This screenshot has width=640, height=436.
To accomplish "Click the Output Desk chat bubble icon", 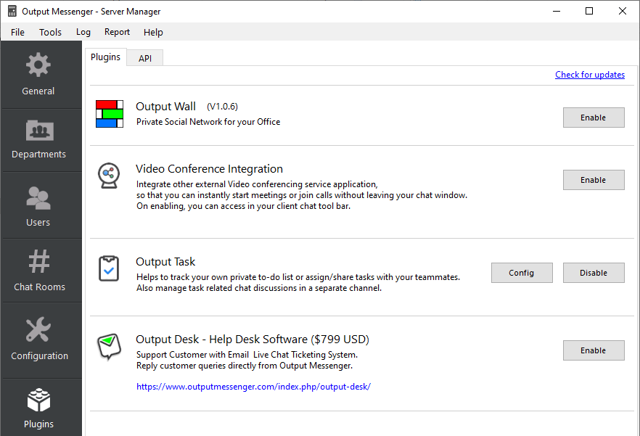I will (x=109, y=346).
